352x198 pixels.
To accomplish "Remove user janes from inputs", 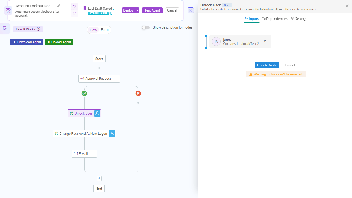I will 265,41.
